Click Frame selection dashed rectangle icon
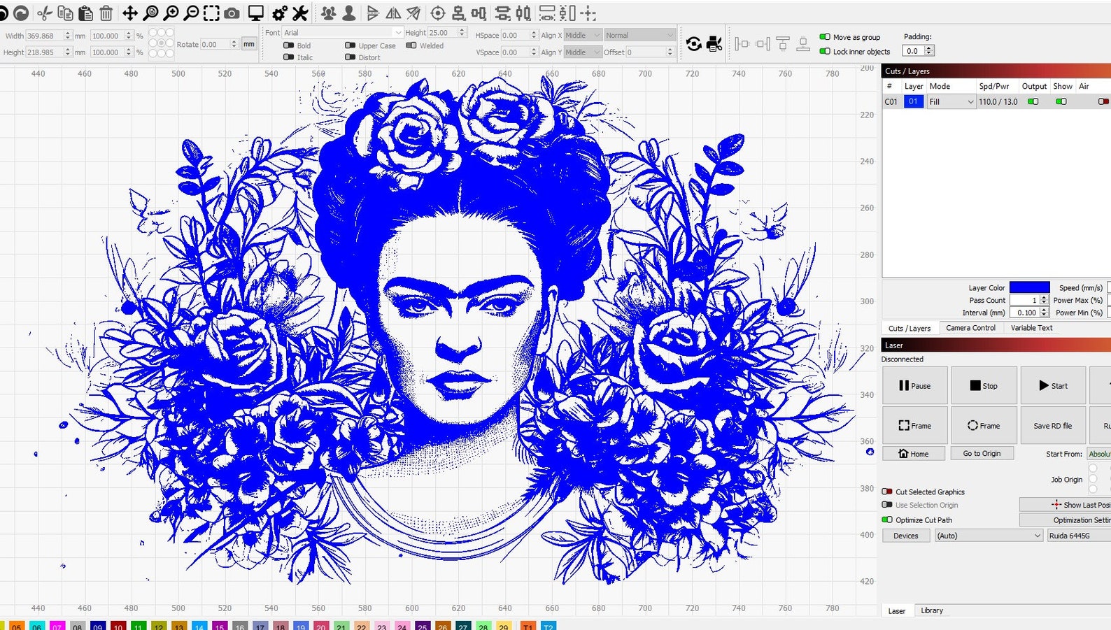 (x=211, y=13)
